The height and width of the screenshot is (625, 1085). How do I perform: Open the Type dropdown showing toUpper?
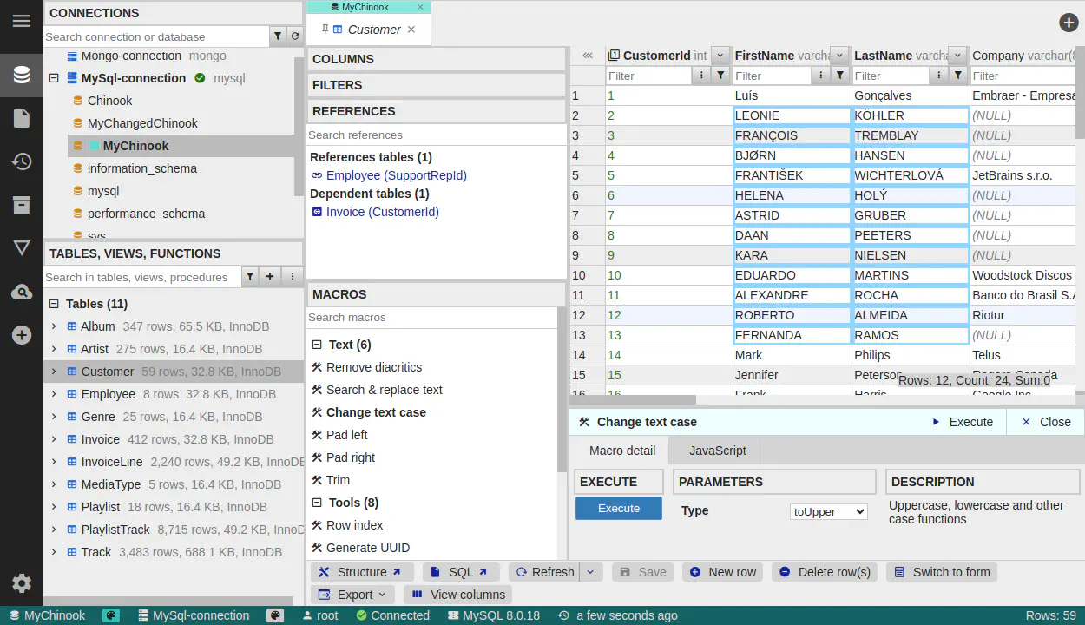(828, 511)
